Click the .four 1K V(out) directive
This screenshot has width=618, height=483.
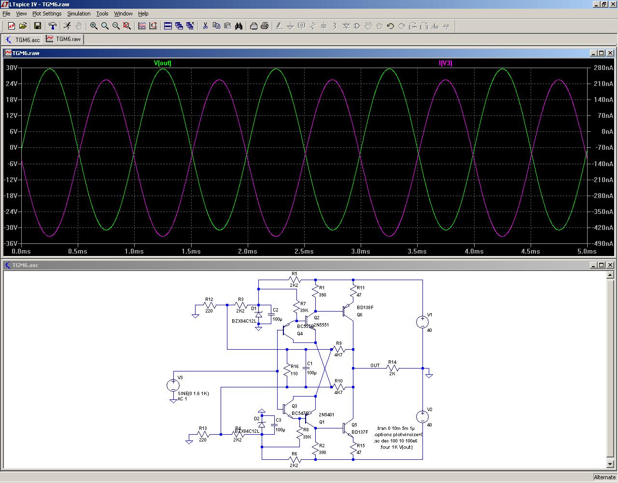[x=396, y=447]
